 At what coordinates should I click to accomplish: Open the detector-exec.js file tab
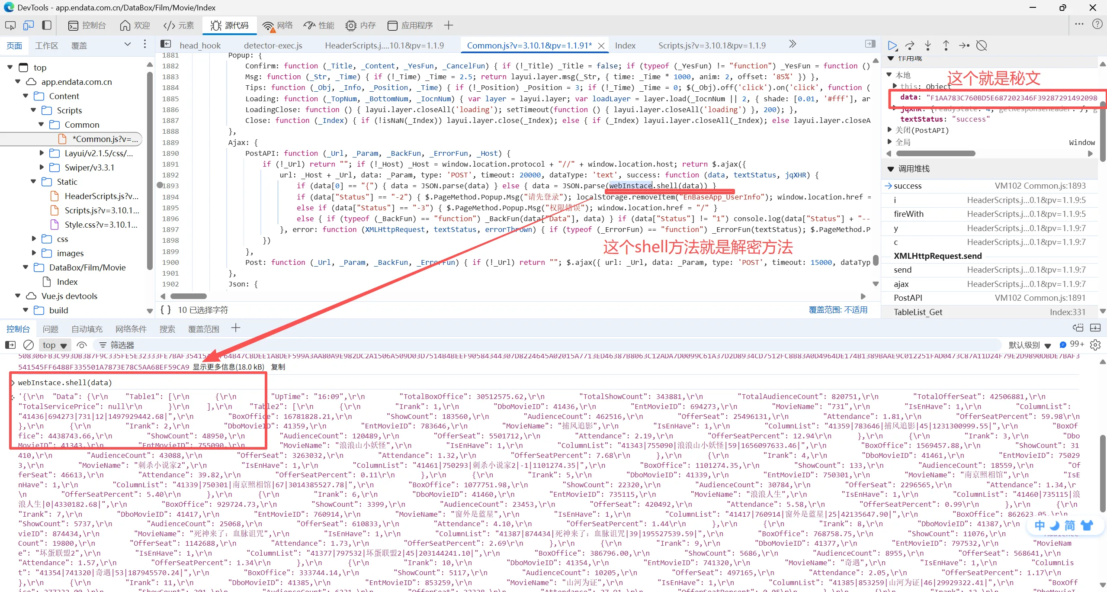point(273,45)
